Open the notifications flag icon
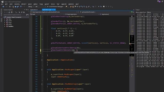 point(159,1)
